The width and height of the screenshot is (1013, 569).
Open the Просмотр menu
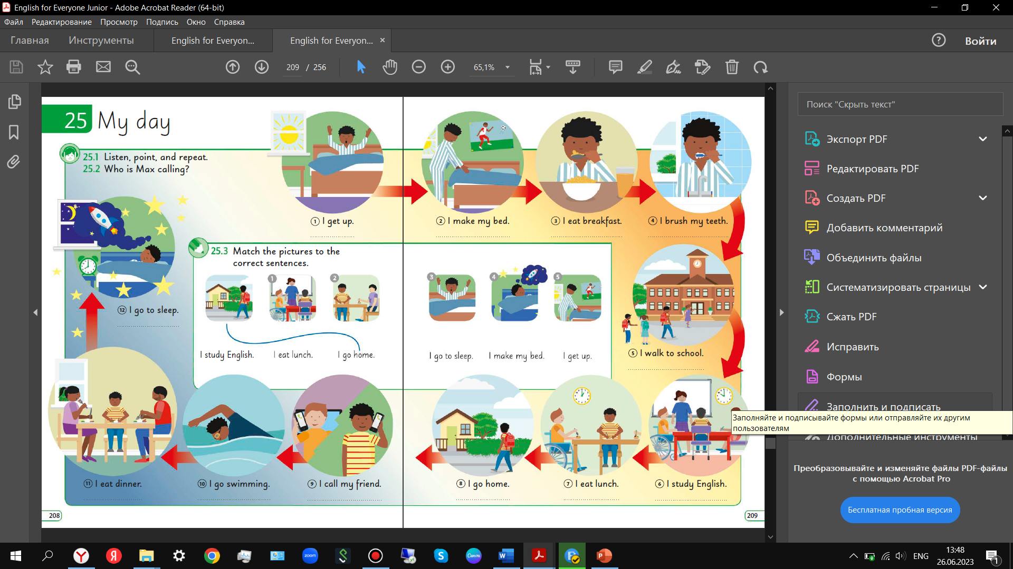tap(119, 22)
